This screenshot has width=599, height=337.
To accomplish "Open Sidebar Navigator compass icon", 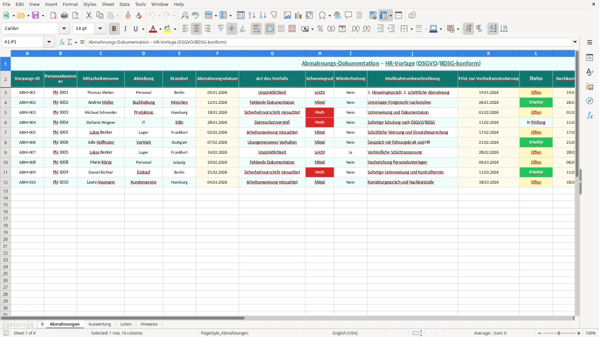I will tap(590, 101).
